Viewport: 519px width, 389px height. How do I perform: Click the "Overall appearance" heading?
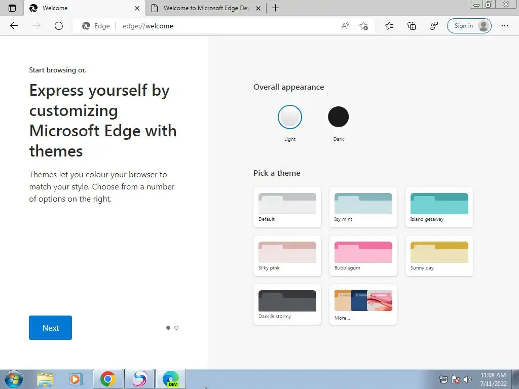click(288, 87)
